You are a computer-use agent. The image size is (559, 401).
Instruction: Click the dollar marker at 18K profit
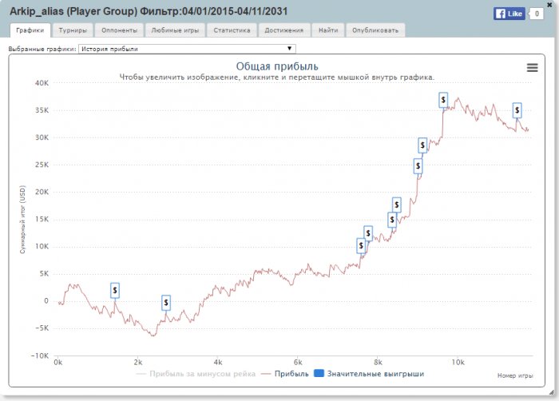click(397, 204)
